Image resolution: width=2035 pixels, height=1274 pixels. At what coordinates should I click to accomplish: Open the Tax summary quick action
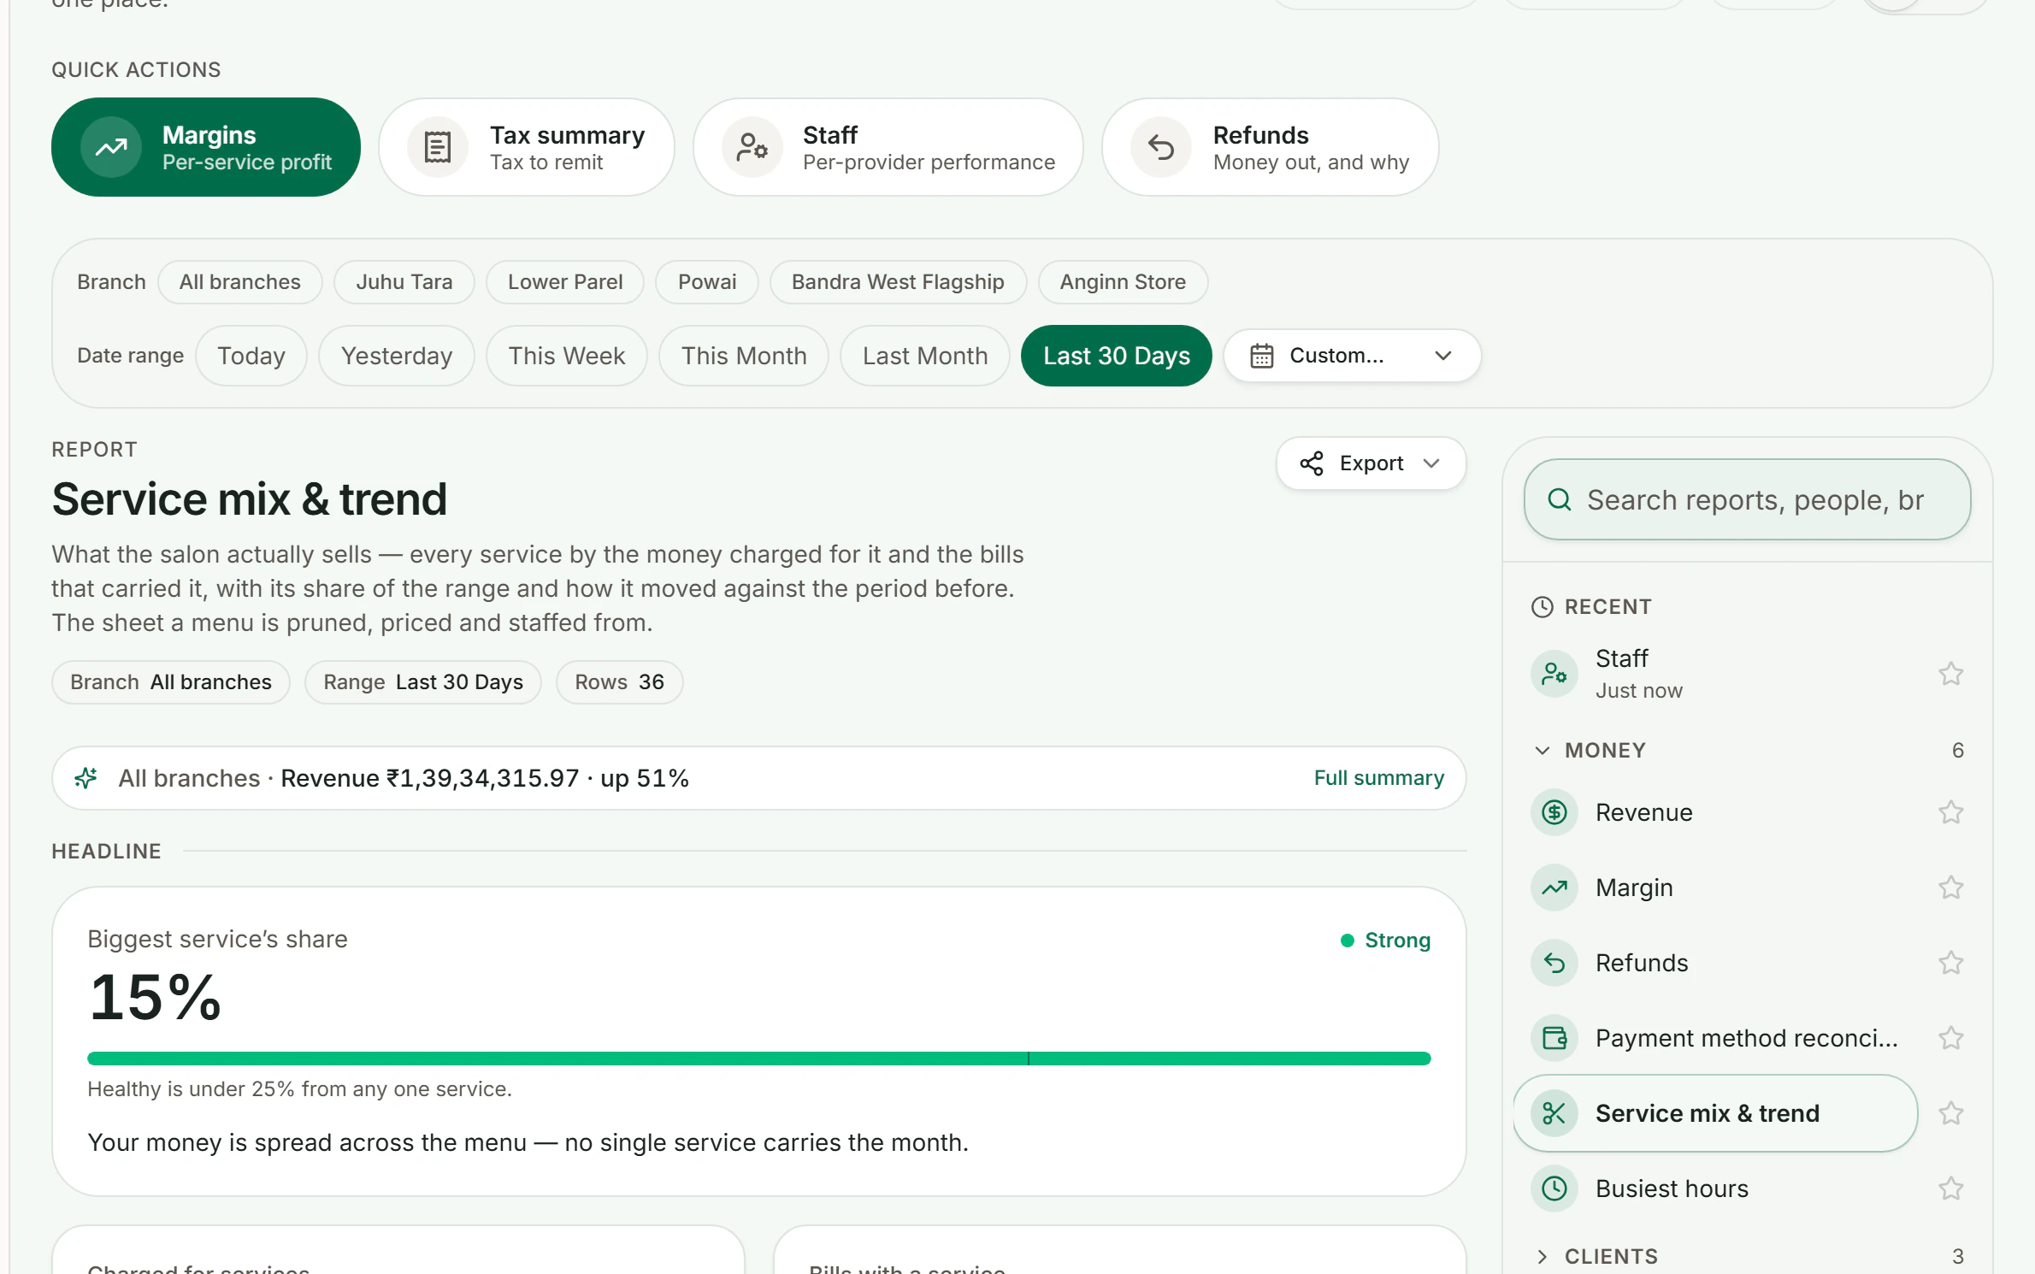tap(527, 147)
